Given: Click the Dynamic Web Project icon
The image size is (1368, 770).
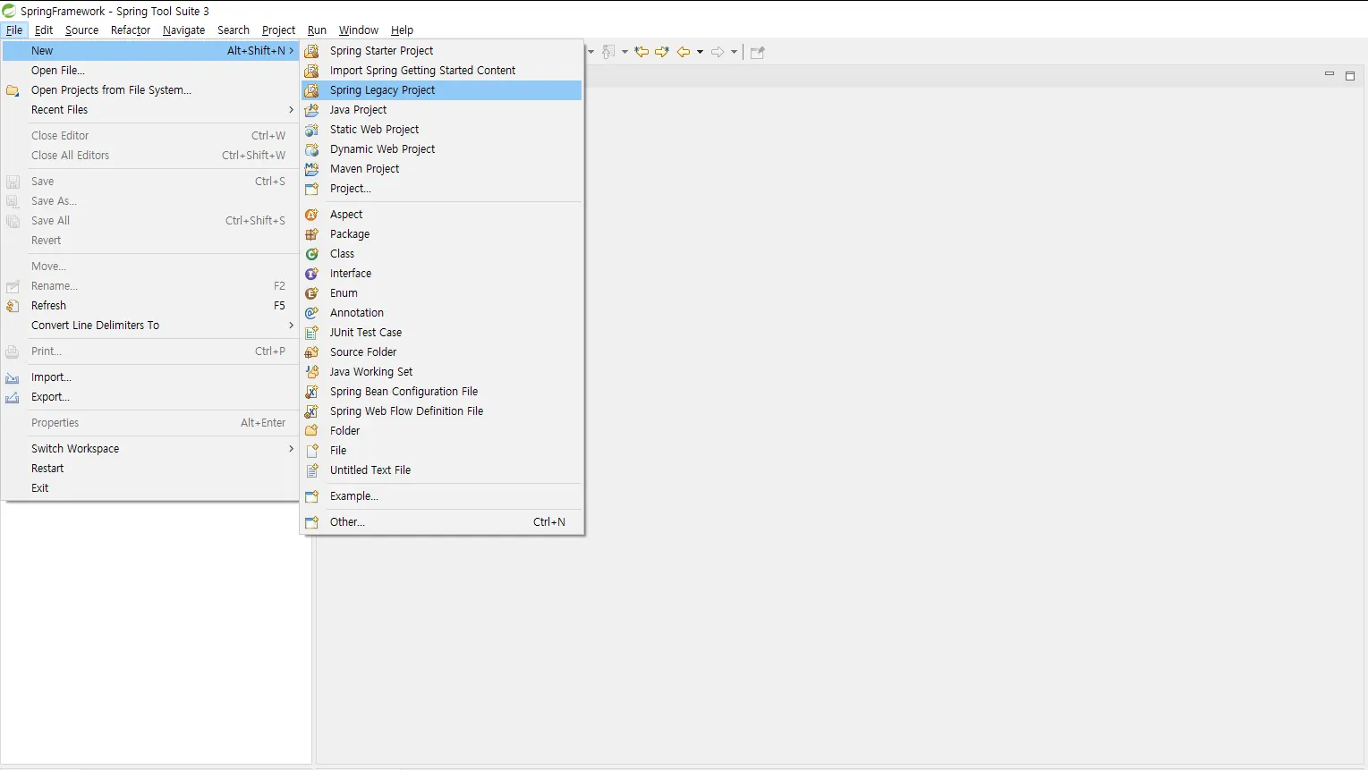Looking at the screenshot, I should tap(311, 149).
